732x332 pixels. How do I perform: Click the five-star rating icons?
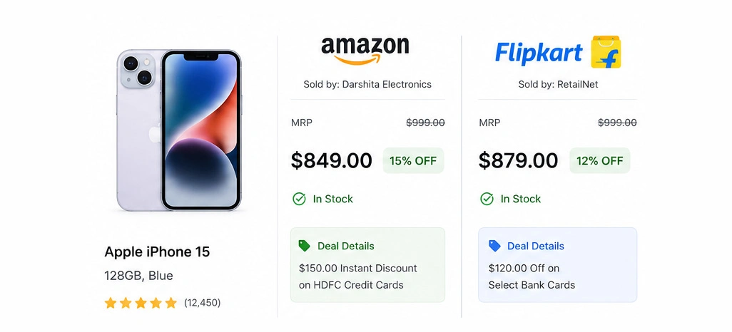(x=141, y=303)
